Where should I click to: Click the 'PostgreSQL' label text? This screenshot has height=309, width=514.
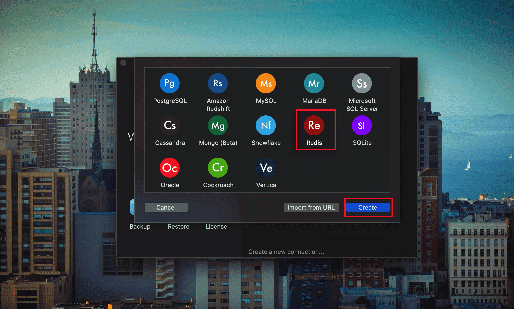click(x=170, y=101)
